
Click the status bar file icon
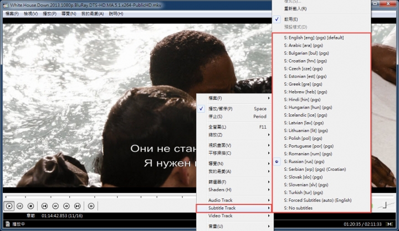[8, 224]
